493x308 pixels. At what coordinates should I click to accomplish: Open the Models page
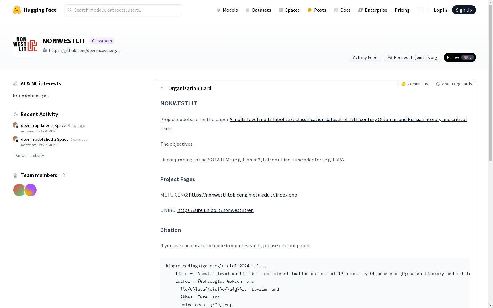227,10
